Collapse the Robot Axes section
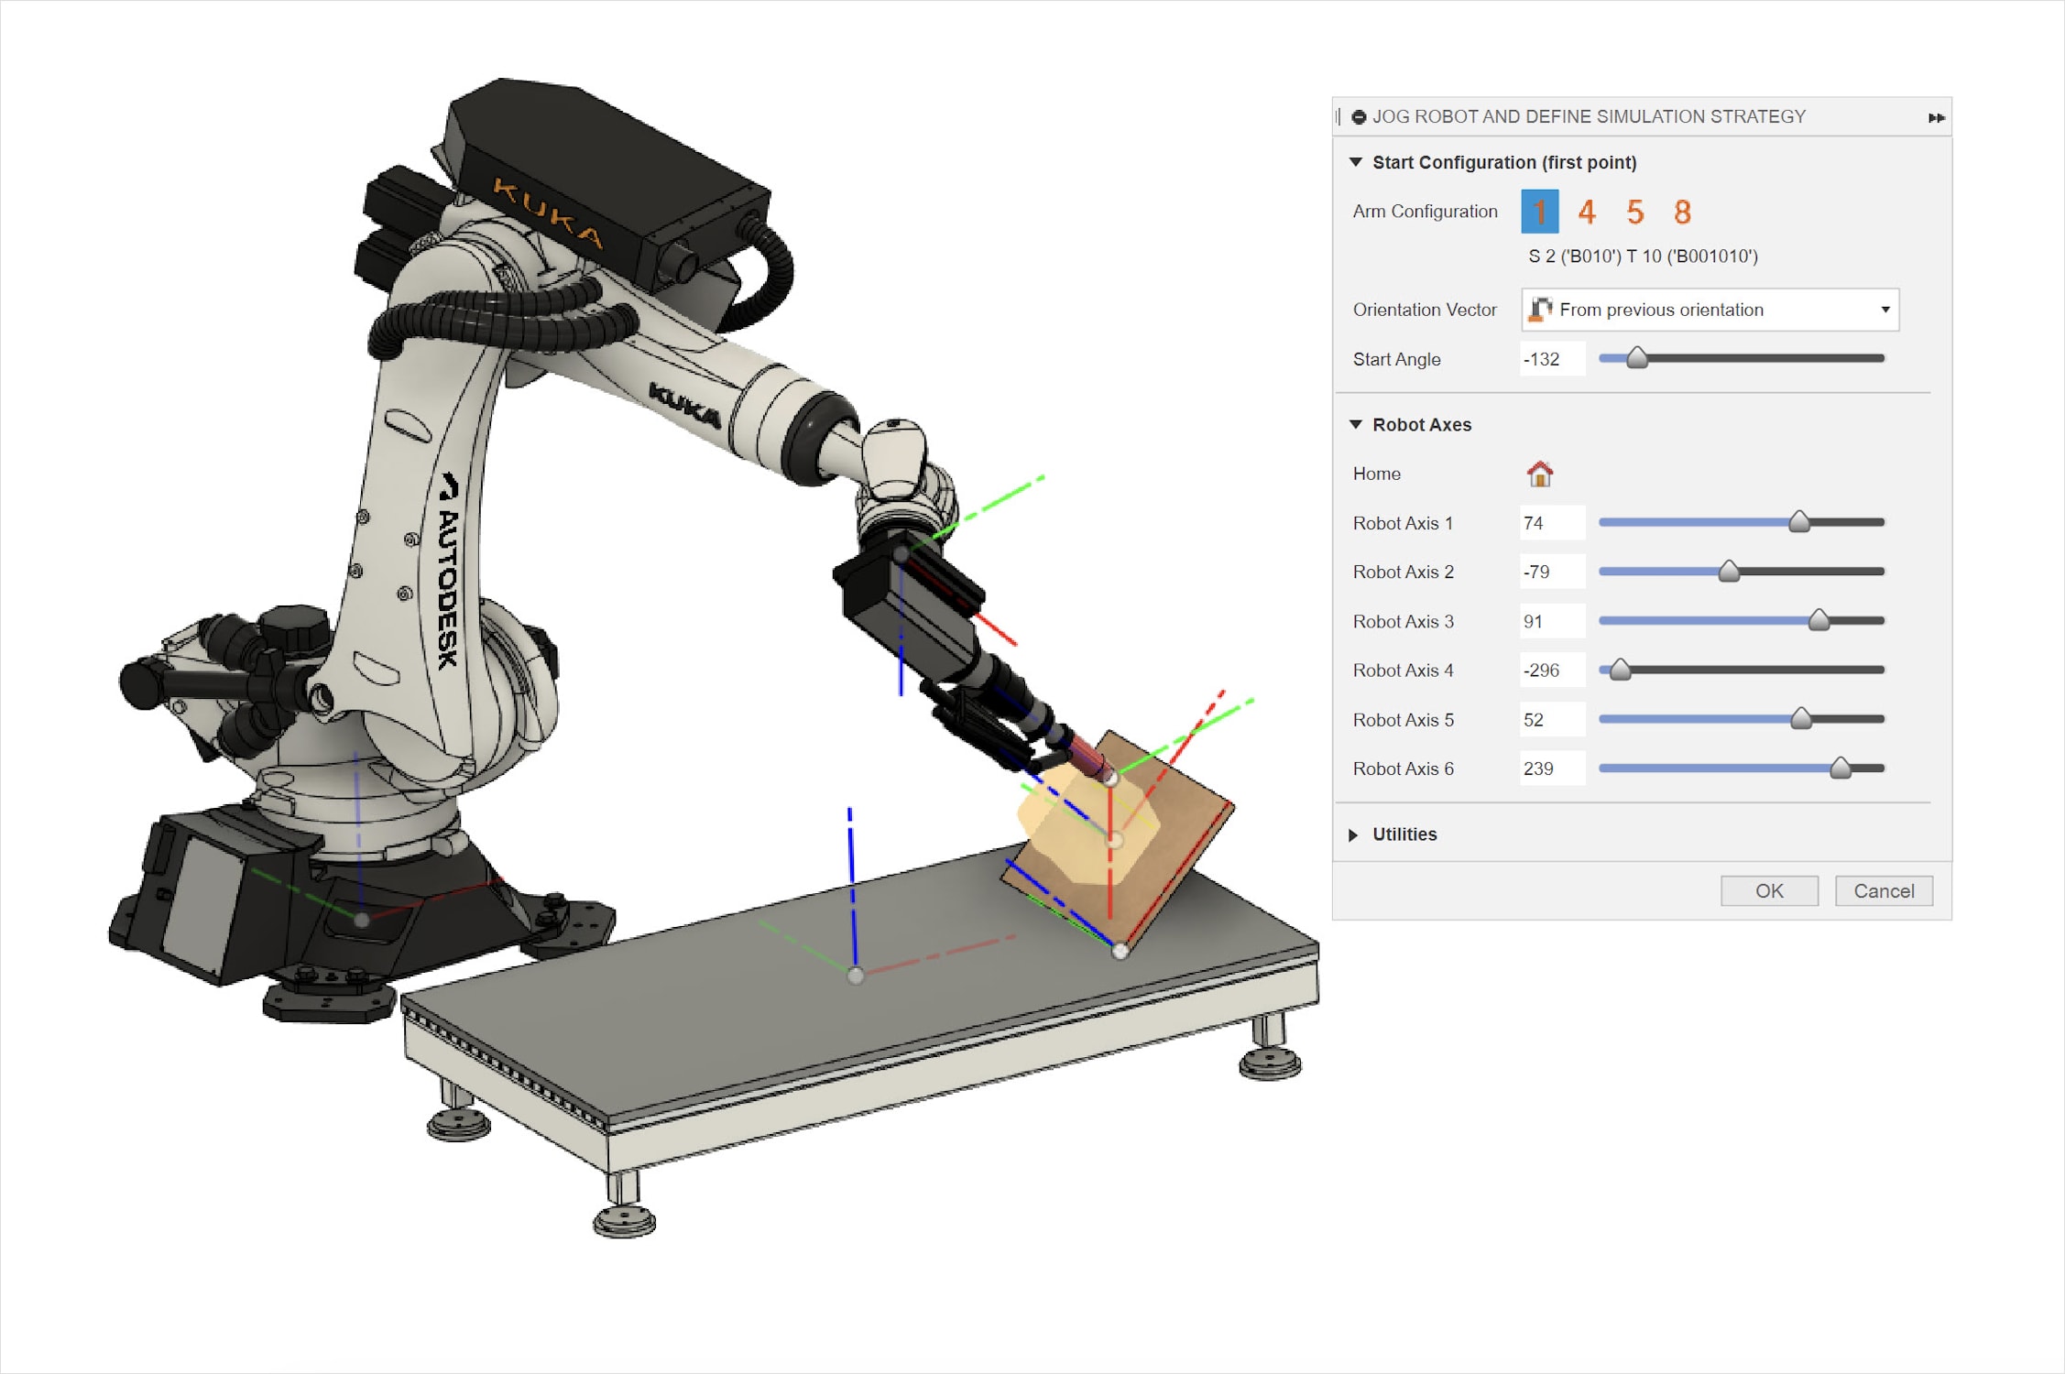This screenshot has height=1374, width=2065. point(1354,424)
